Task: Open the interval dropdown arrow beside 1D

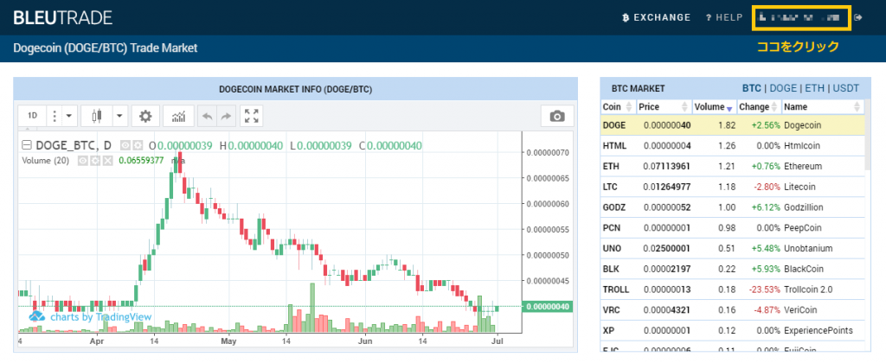Action: click(x=69, y=117)
